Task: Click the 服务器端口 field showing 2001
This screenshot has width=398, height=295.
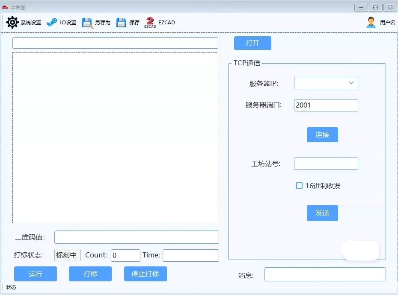Action: tap(326, 105)
